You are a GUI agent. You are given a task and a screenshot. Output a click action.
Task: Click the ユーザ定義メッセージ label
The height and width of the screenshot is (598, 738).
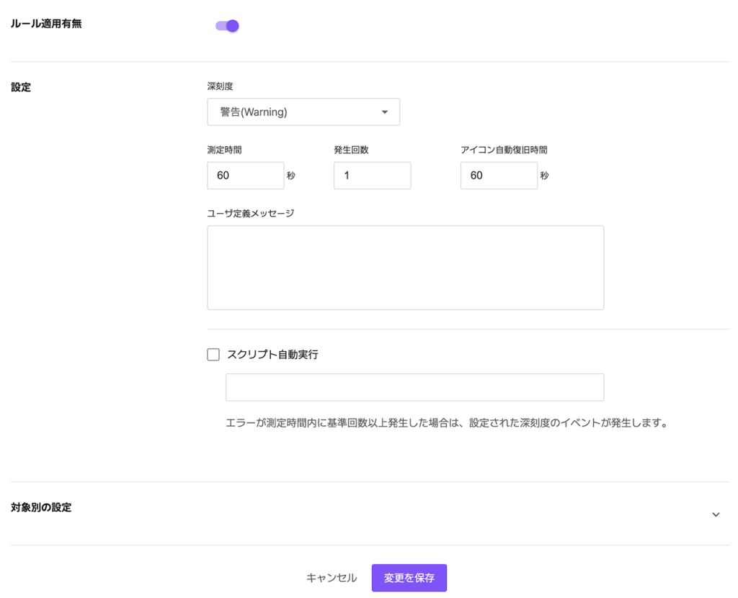click(250, 213)
